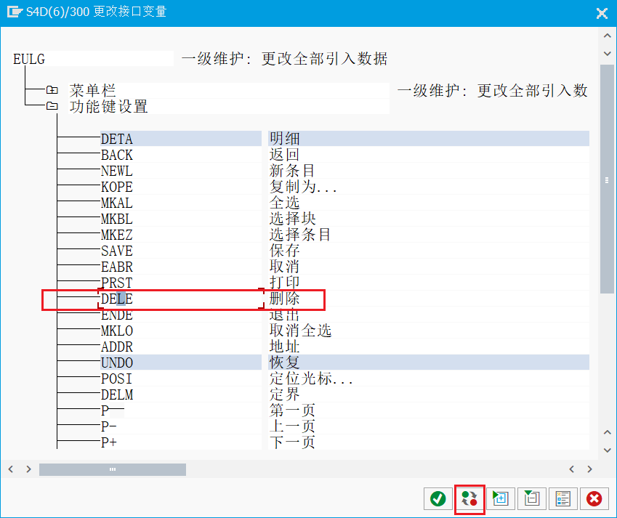The image size is (617, 518).
Task: Select the 菜单栏 tree label
Action: [92, 91]
